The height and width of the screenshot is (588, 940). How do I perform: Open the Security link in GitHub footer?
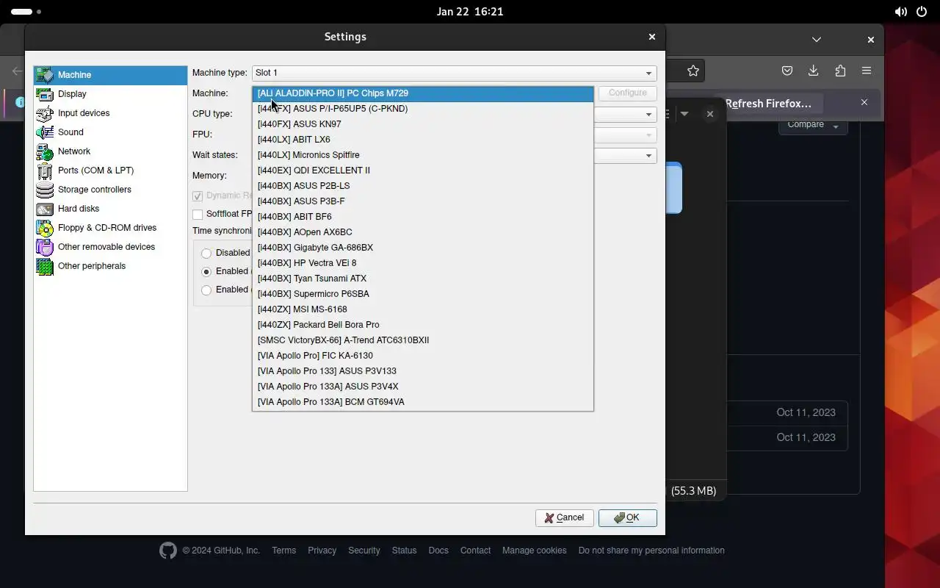pos(364,551)
